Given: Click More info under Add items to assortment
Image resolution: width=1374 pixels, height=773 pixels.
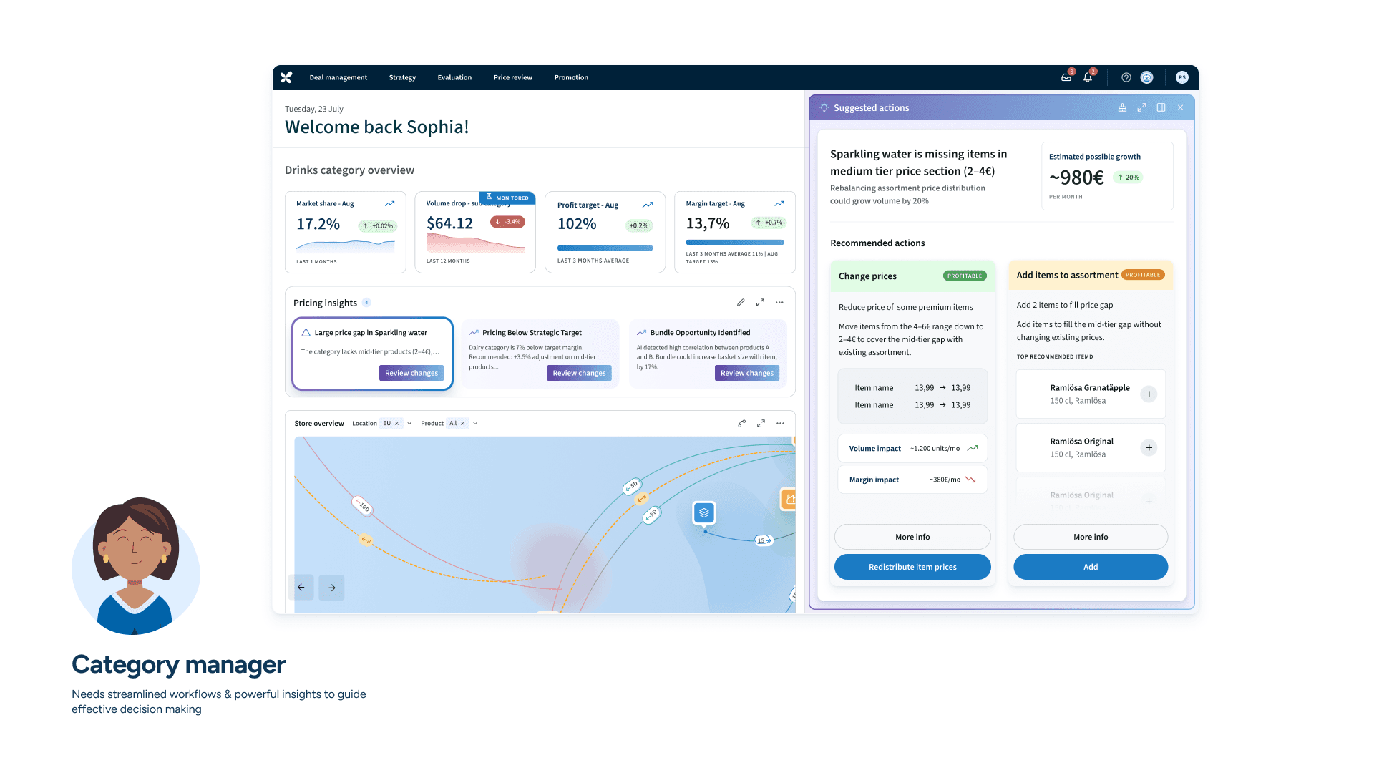Looking at the screenshot, I should [x=1091, y=537].
